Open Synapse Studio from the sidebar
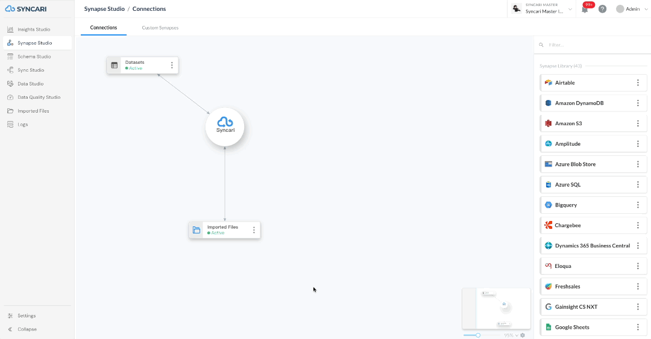This screenshot has height=339, width=651. [37, 43]
